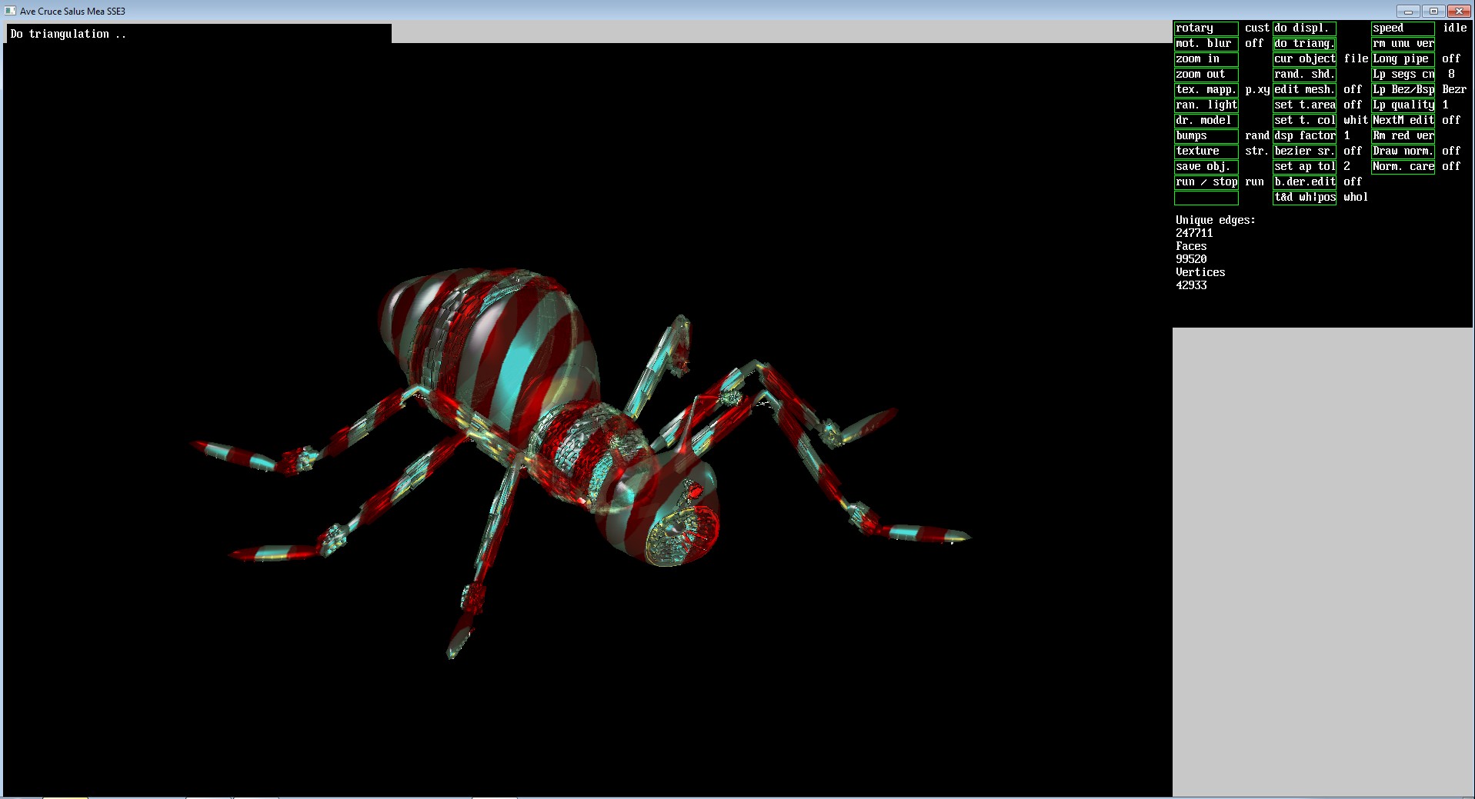
Task: Click the 'do displ.' displacement button
Action: coord(1304,28)
